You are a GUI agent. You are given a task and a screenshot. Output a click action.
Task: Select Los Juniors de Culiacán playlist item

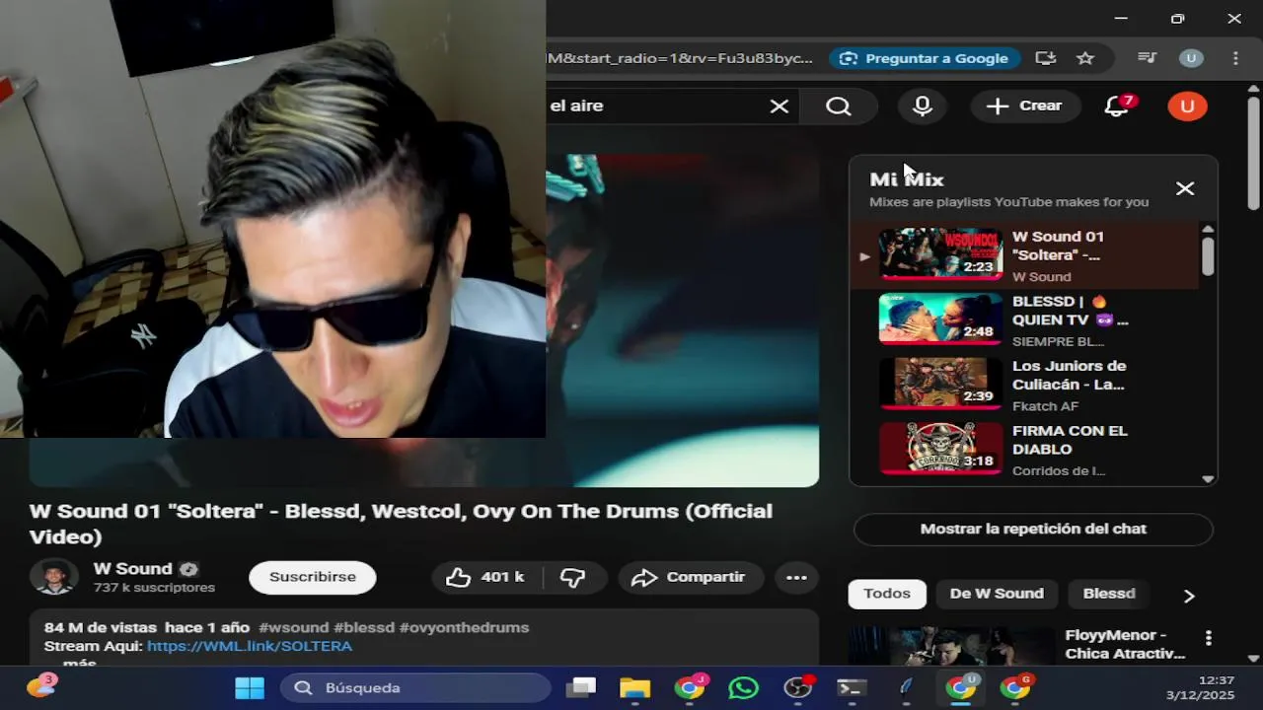click(1024, 385)
